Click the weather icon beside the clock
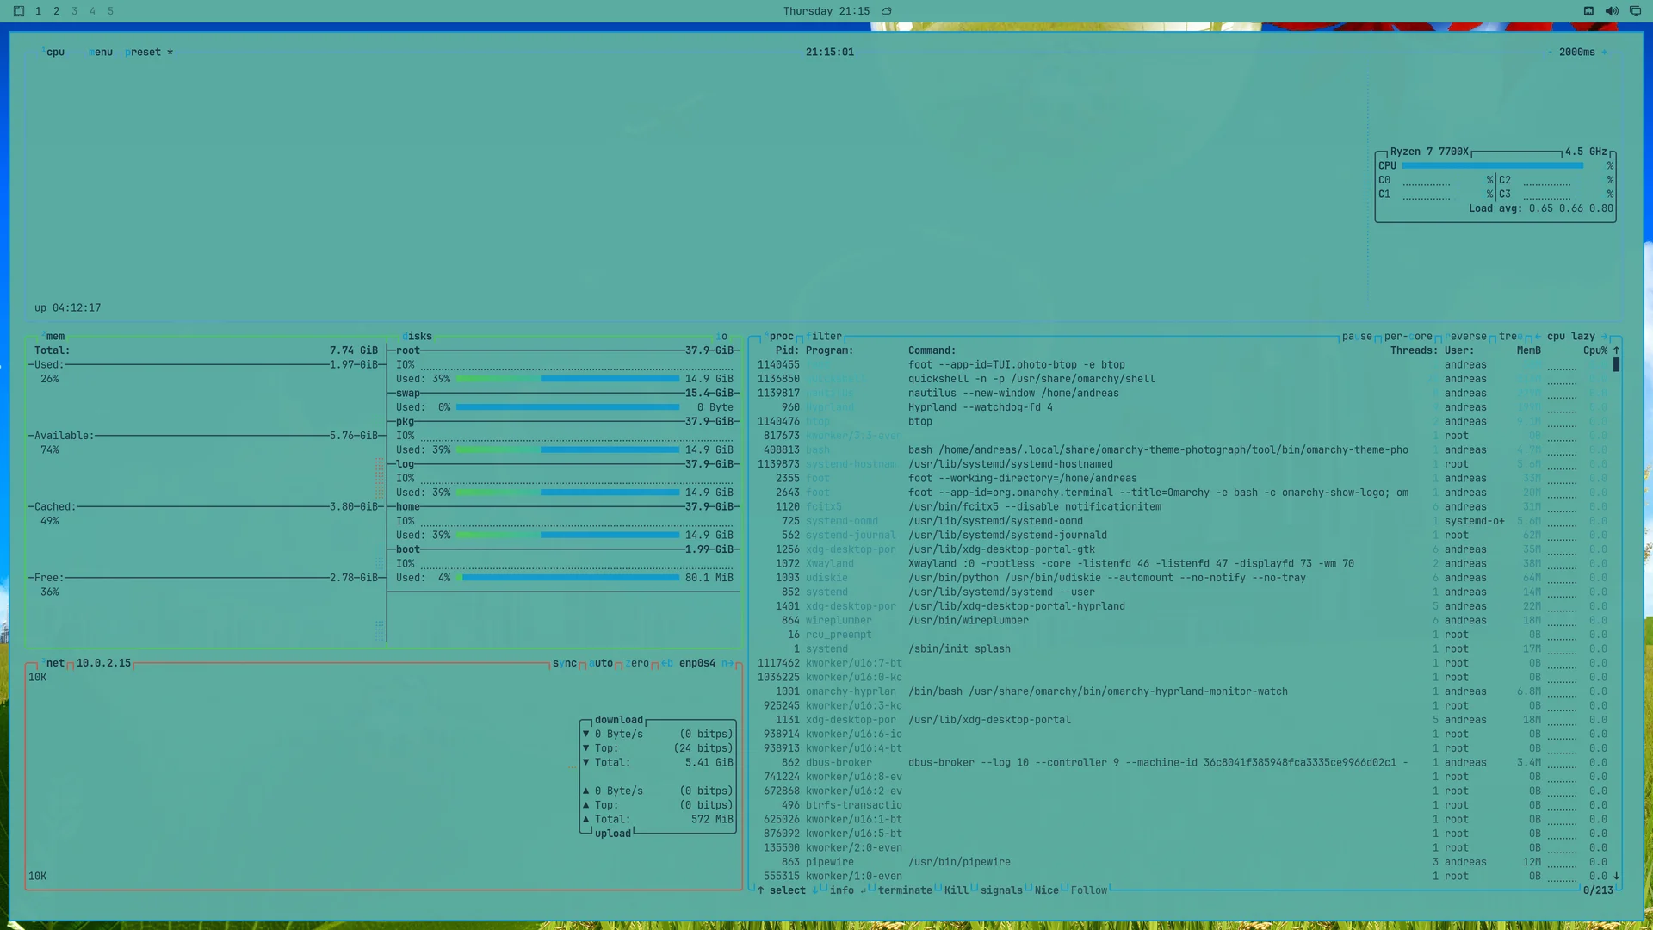The width and height of the screenshot is (1653, 930). (x=887, y=11)
